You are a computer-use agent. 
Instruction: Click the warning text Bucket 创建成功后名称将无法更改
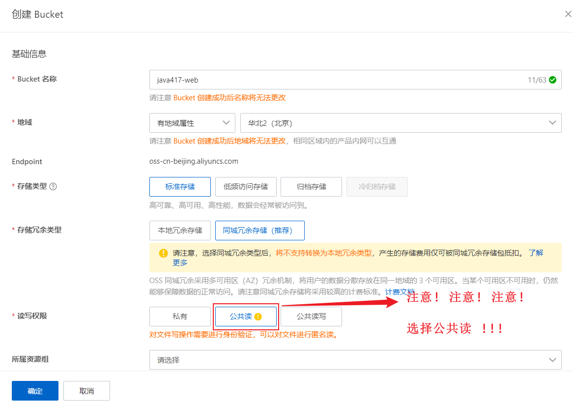point(229,98)
